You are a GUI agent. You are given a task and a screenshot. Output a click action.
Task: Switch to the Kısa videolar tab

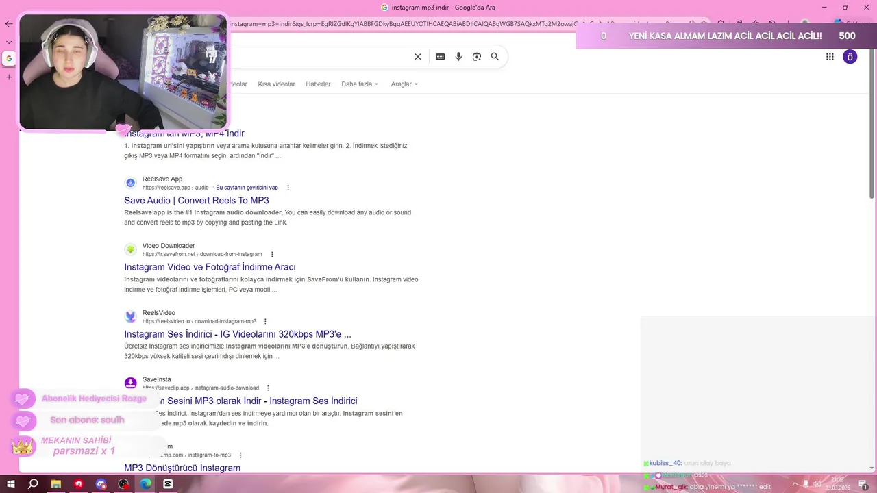(x=276, y=84)
